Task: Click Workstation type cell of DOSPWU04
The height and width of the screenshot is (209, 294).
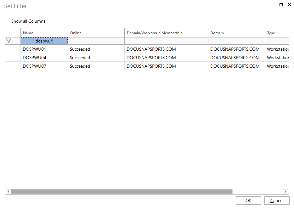Action: (x=277, y=58)
